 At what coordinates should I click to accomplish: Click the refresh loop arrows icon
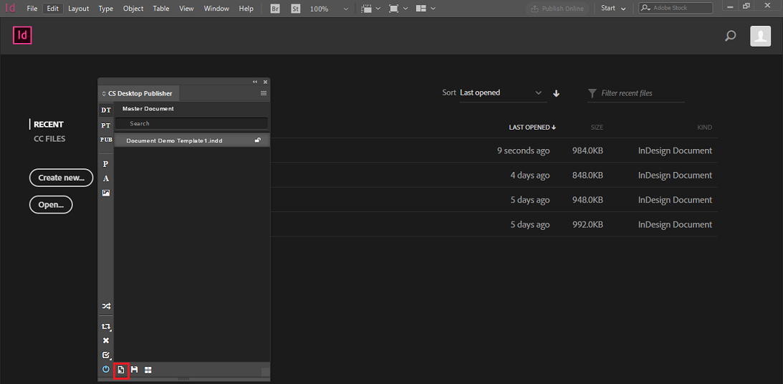point(106,327)
